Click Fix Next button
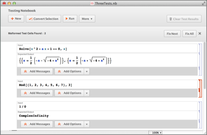The image size is (207, 135). [x=172, y=34]
